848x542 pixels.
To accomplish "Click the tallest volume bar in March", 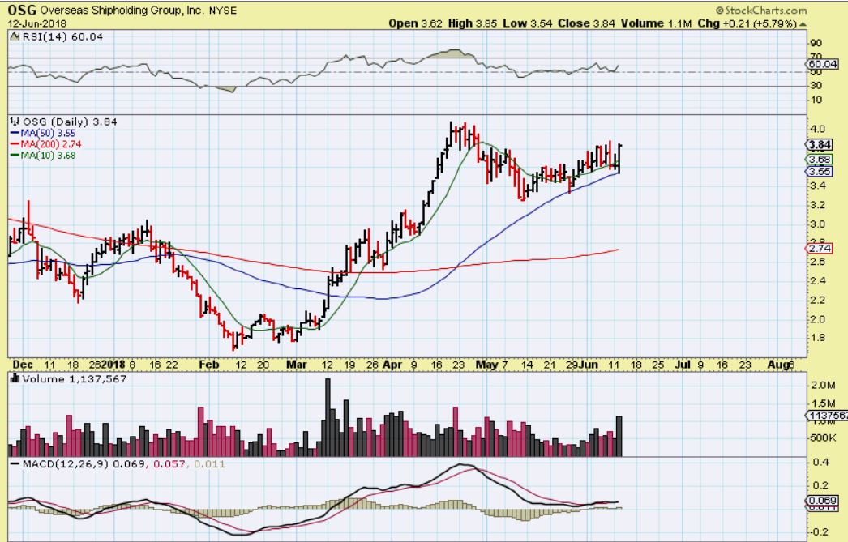I will point(328,417).
